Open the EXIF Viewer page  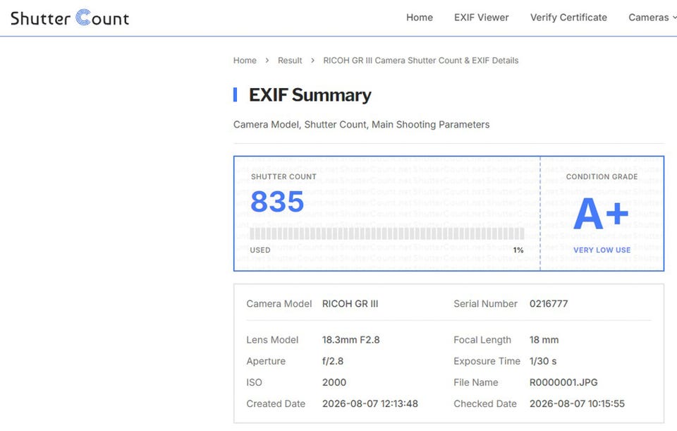481,17
